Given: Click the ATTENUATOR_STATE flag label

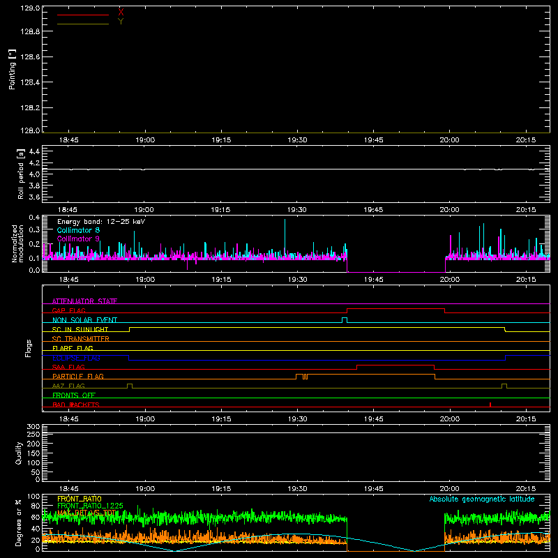Looking at the screenshot, I should tap(84, 301).
